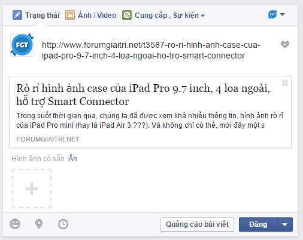Hide available images via Ẩn link
303x240 pixels.
point(72,159)
